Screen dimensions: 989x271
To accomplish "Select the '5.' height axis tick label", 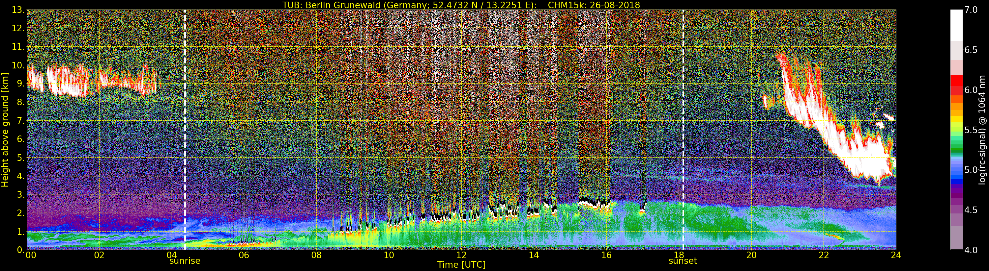I will (21, 158).
